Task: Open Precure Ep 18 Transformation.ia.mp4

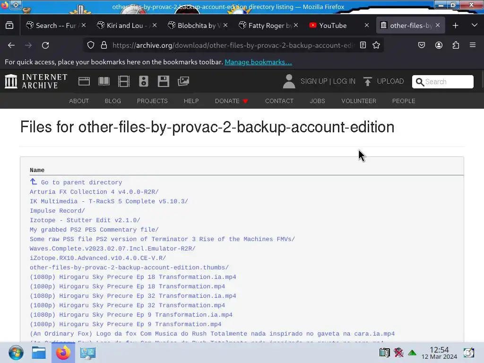Action: click(133, 277)
